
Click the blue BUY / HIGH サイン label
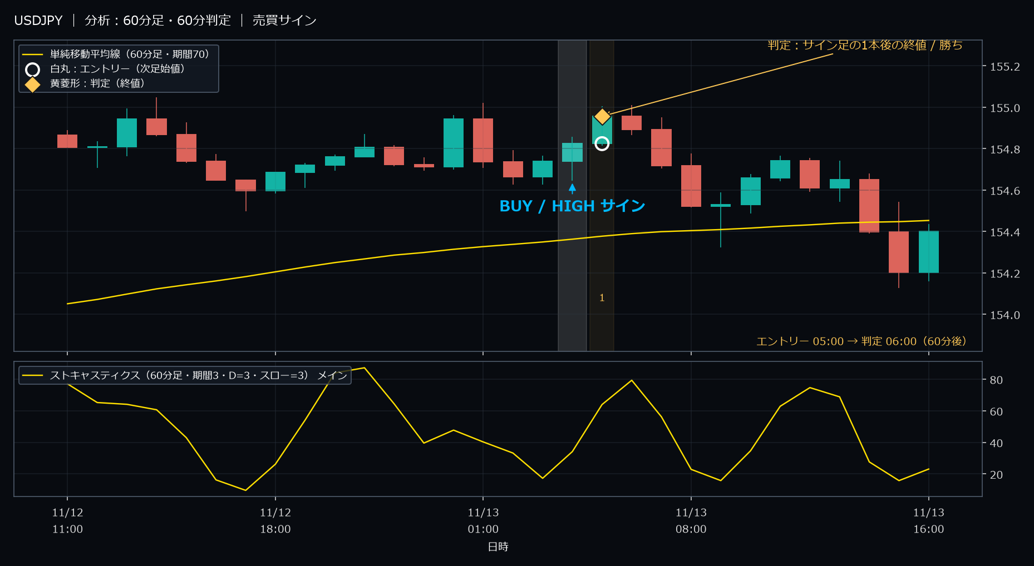point(572,206)
